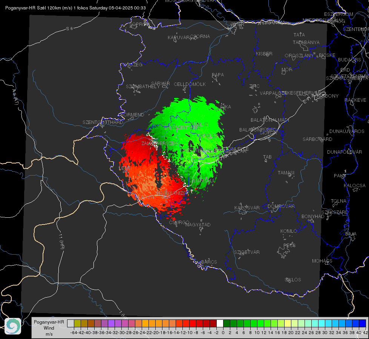Image resolution: width=369 pixels, height=339 pixels.
Task: Select the CSORNA label on the map
Action: (x=200, y=37)
